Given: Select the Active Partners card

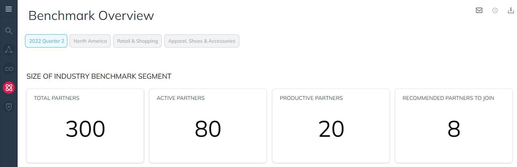Looking at the screenshot, I should pyautogui.click(x=208, y=126).
